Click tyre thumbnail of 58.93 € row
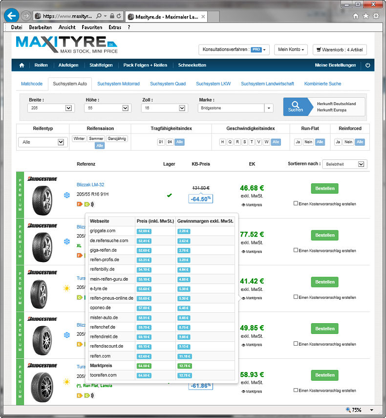 42,387
